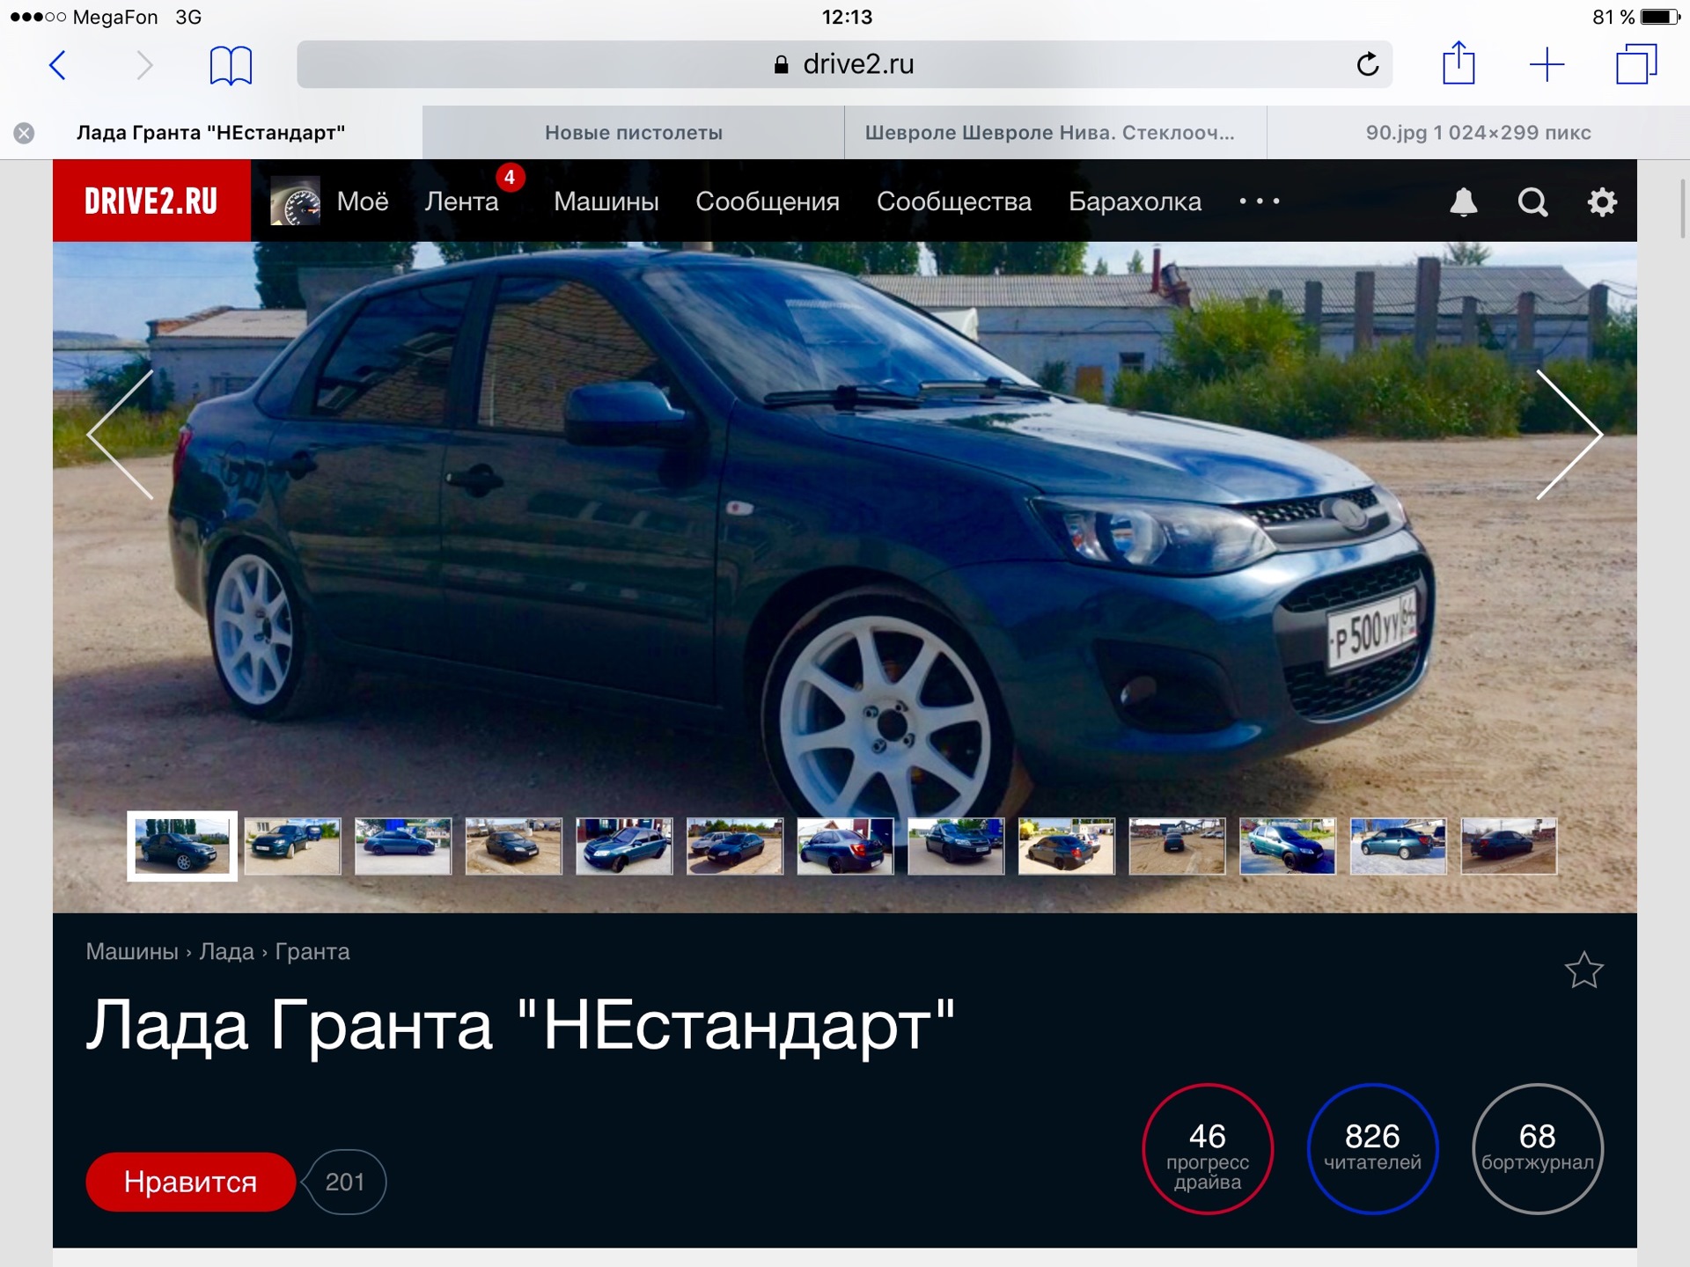Click Лада breadcrumb link
Screen dimensions: 1690x1267
tap(226, 952)
